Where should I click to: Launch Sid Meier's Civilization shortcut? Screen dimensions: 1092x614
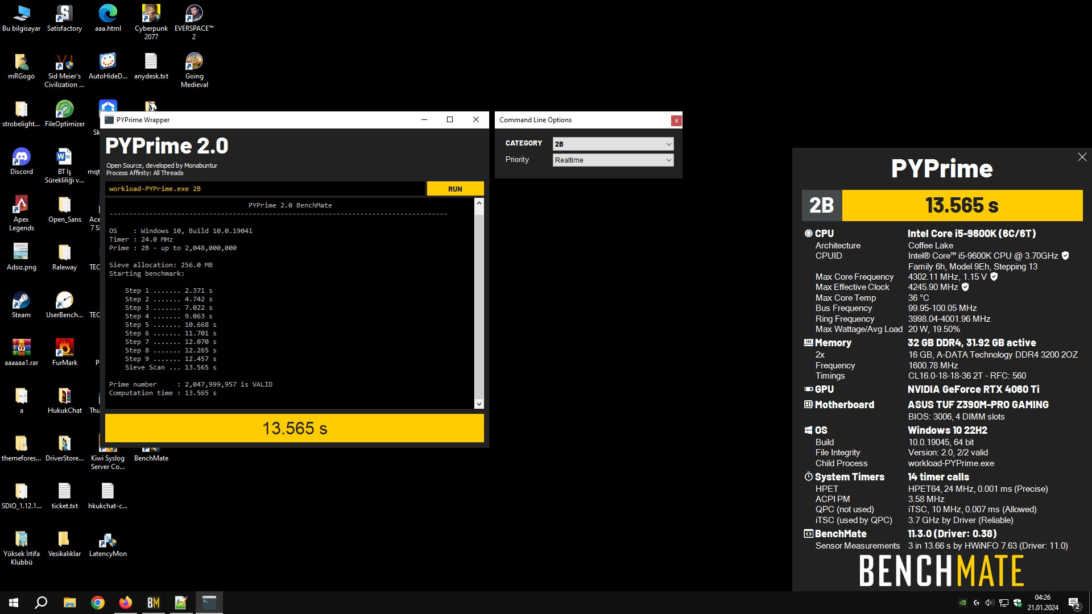click(64, 70)
